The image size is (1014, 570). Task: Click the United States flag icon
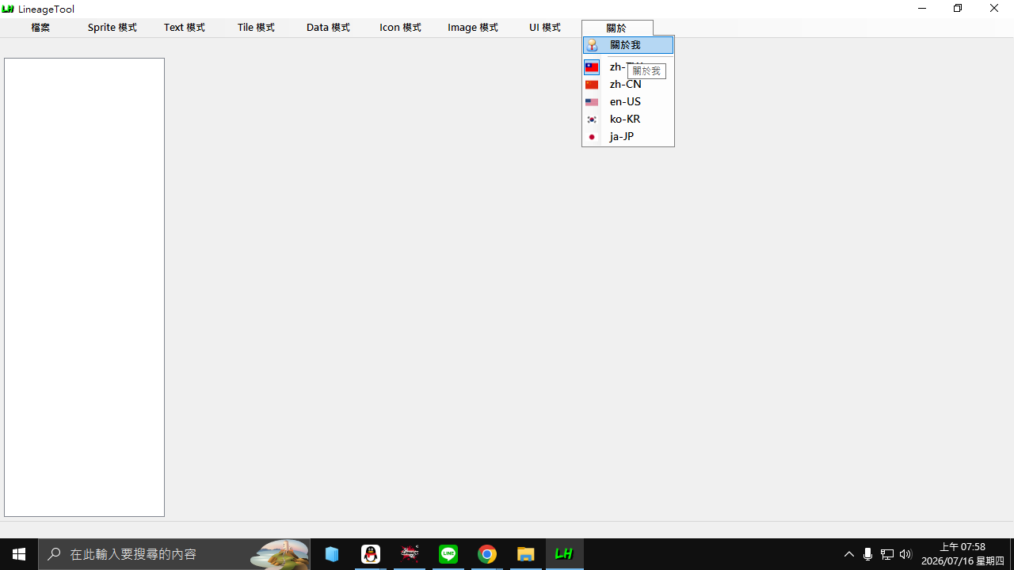tap(592, 102)
